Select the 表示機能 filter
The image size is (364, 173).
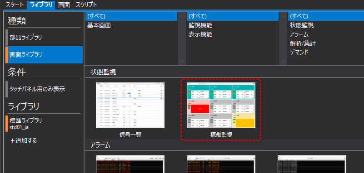tap(233, 34)
